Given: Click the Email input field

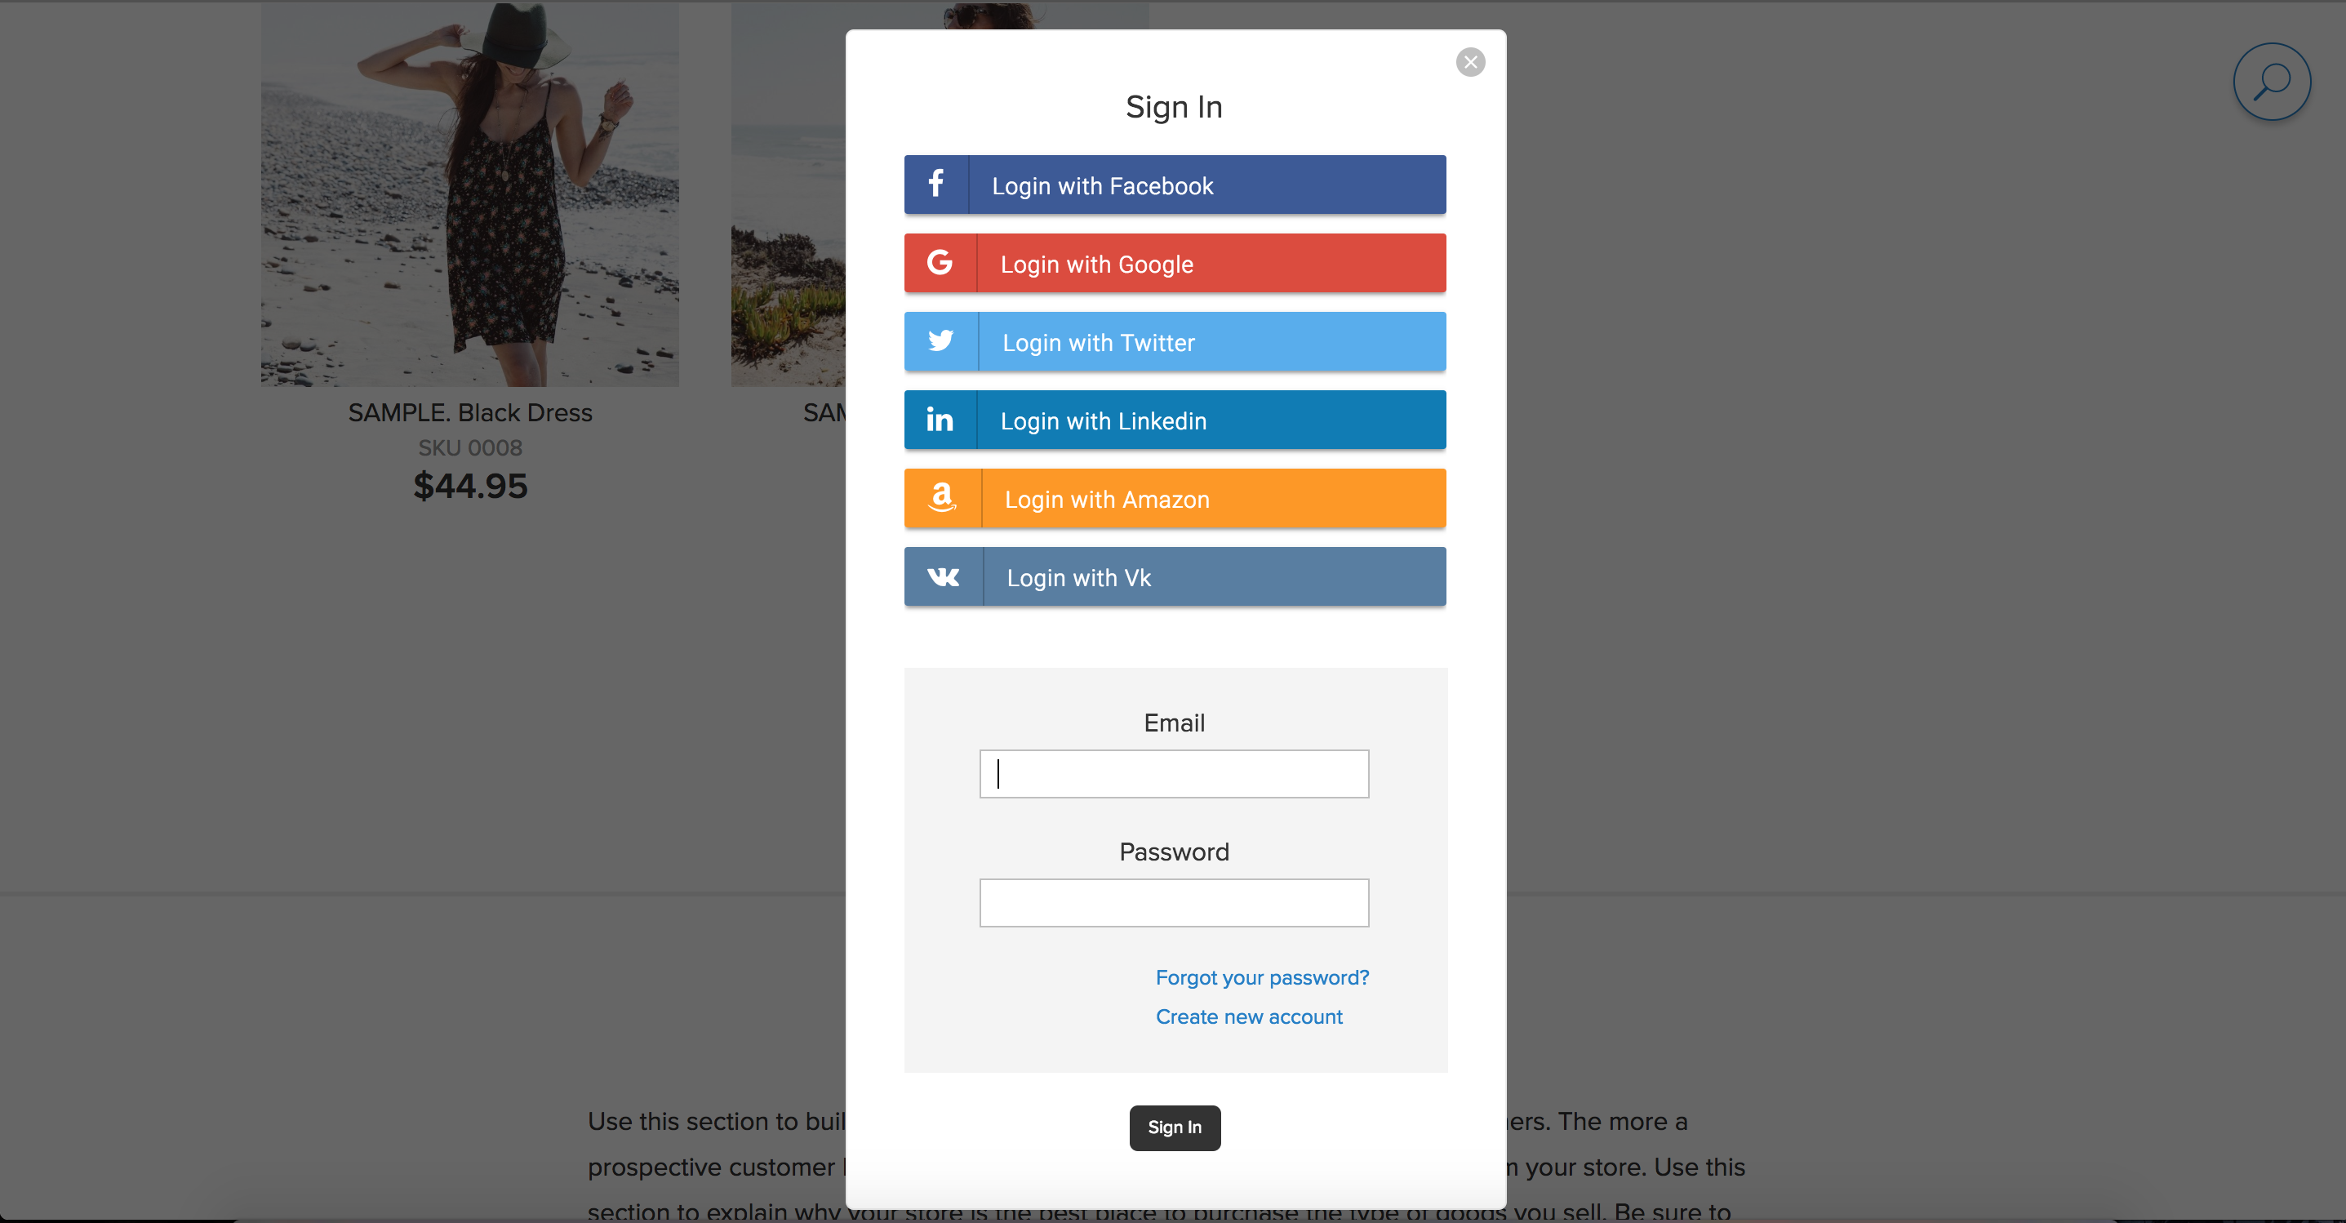Looking at the screenshot, I should point(1173,773).
